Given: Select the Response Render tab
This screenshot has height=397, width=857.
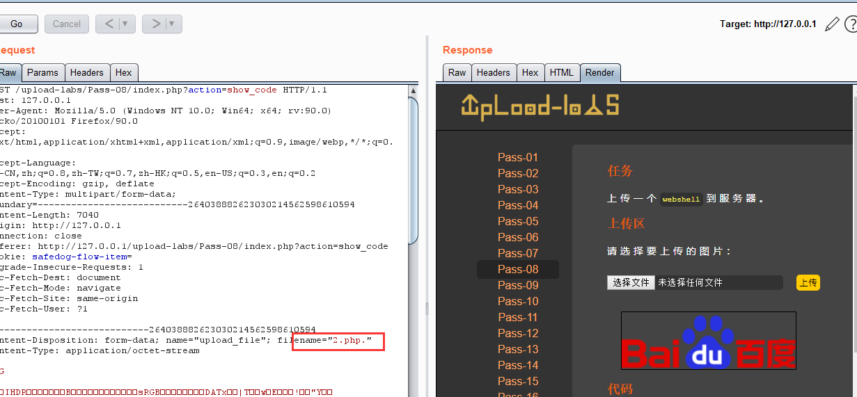Looking at the screenshot, I should (x=600, y=72).
